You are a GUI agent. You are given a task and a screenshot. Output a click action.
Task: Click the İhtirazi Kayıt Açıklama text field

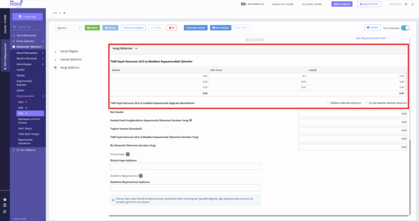[x=185, y=166]
